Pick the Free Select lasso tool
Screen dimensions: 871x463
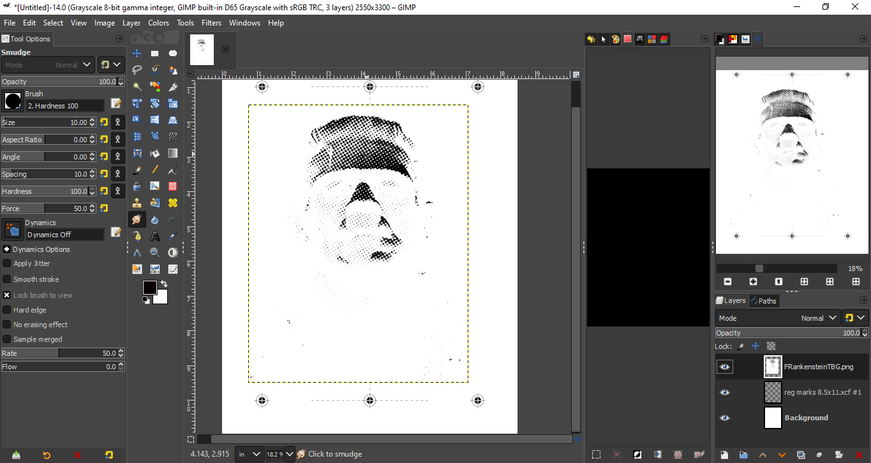(137, 70)
